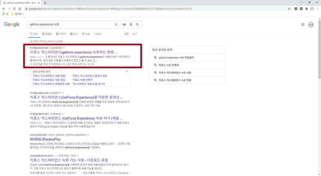The height and width of the screenshot is (176, 321).
Task: Open the apps shortcut in bookmarks bar
Action: (6, 14)
